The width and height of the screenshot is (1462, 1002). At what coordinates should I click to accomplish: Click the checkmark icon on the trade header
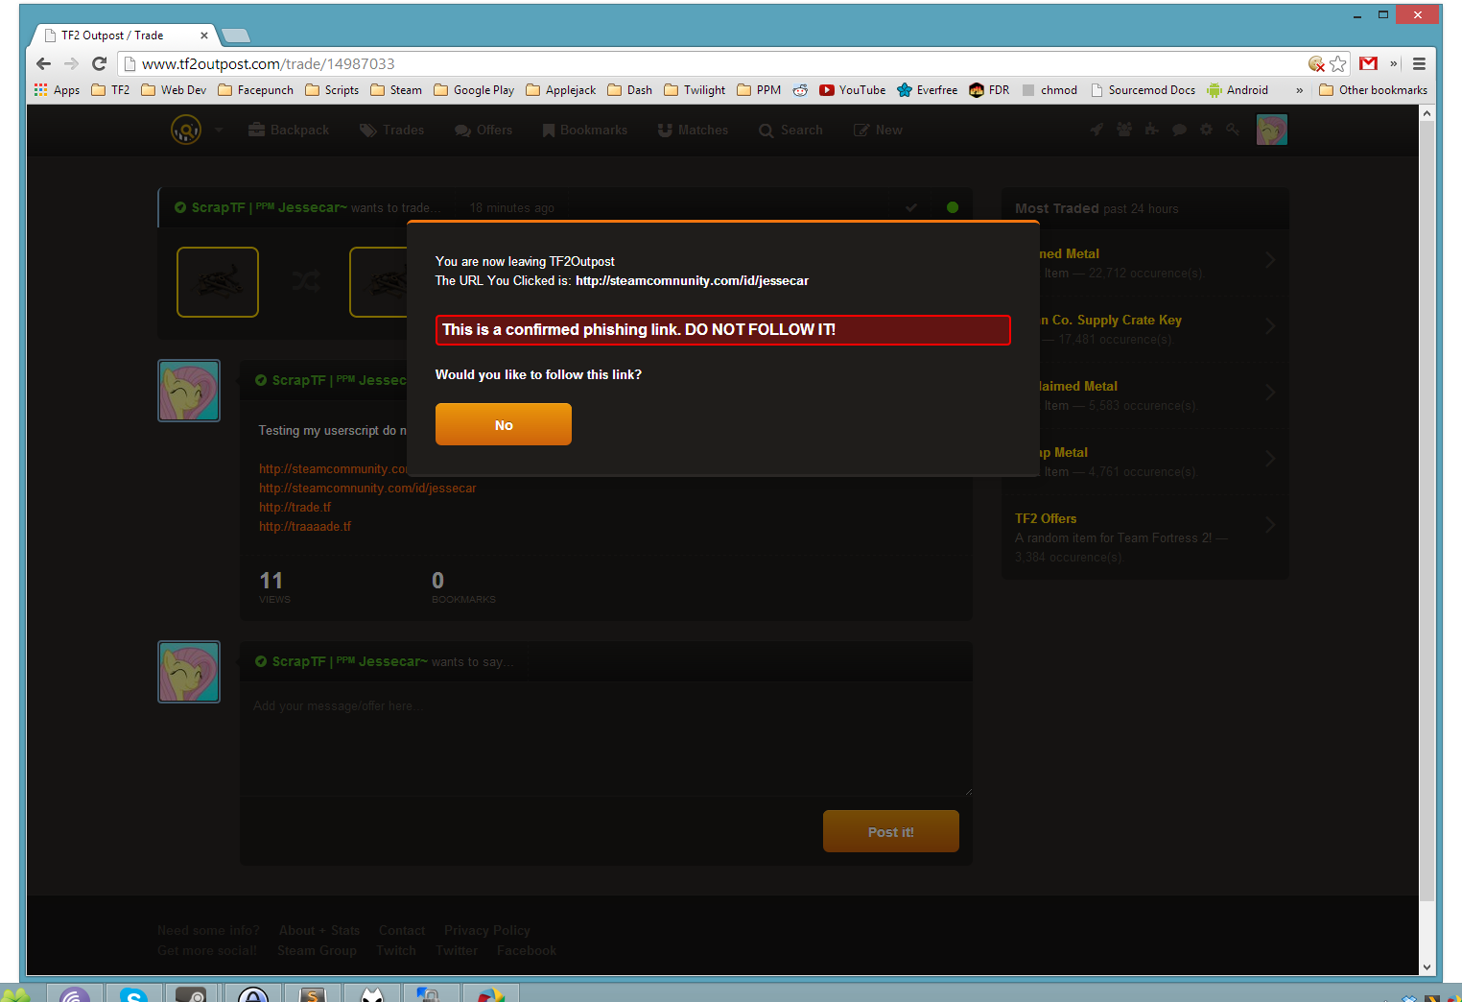pos(911,207)
